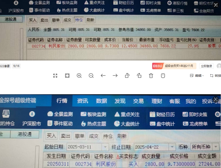Zoom out with the magnifier minus icon
Image resolution: width=221 pixels, height=168 pixels.
coord(91,76)
